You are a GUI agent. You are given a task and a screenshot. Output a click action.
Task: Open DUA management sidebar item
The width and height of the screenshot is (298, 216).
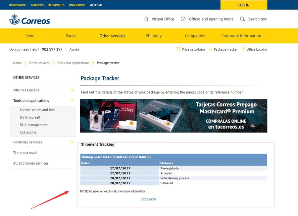[34, 125]
